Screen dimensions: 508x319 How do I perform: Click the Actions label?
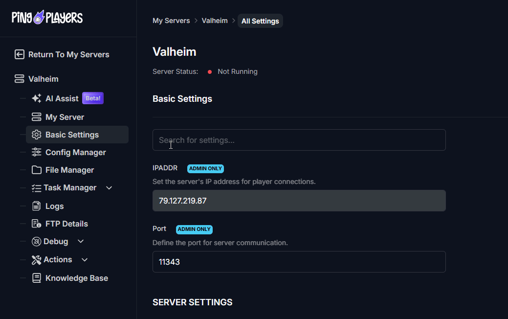[x=58, y=260]
